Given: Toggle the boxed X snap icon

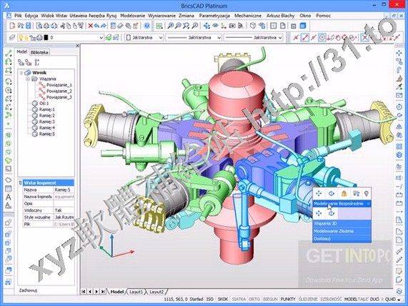Looking at the screenshot, I should (365, 37).
